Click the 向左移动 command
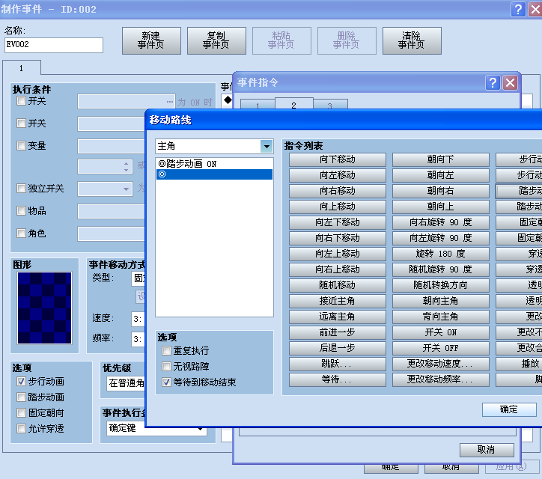The image size is (542, 479). (338, 175)
